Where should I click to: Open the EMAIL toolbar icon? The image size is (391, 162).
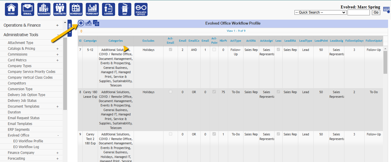pyautogui.click(x=28, y=9)
